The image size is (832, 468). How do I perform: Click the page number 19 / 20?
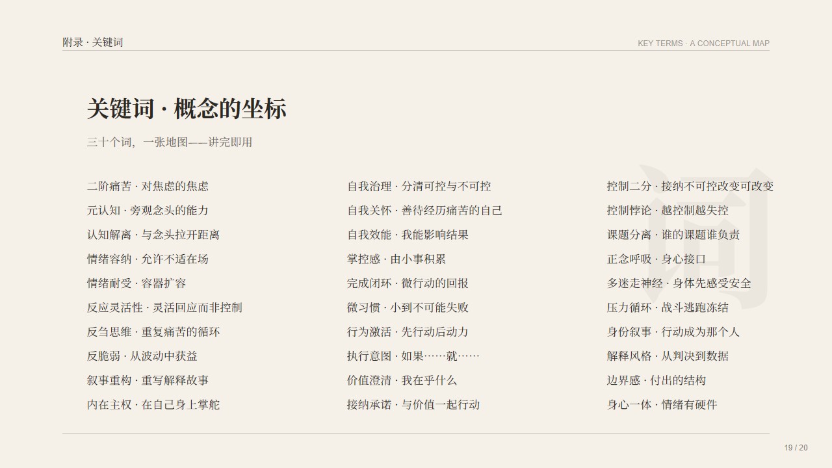(796, 448)
